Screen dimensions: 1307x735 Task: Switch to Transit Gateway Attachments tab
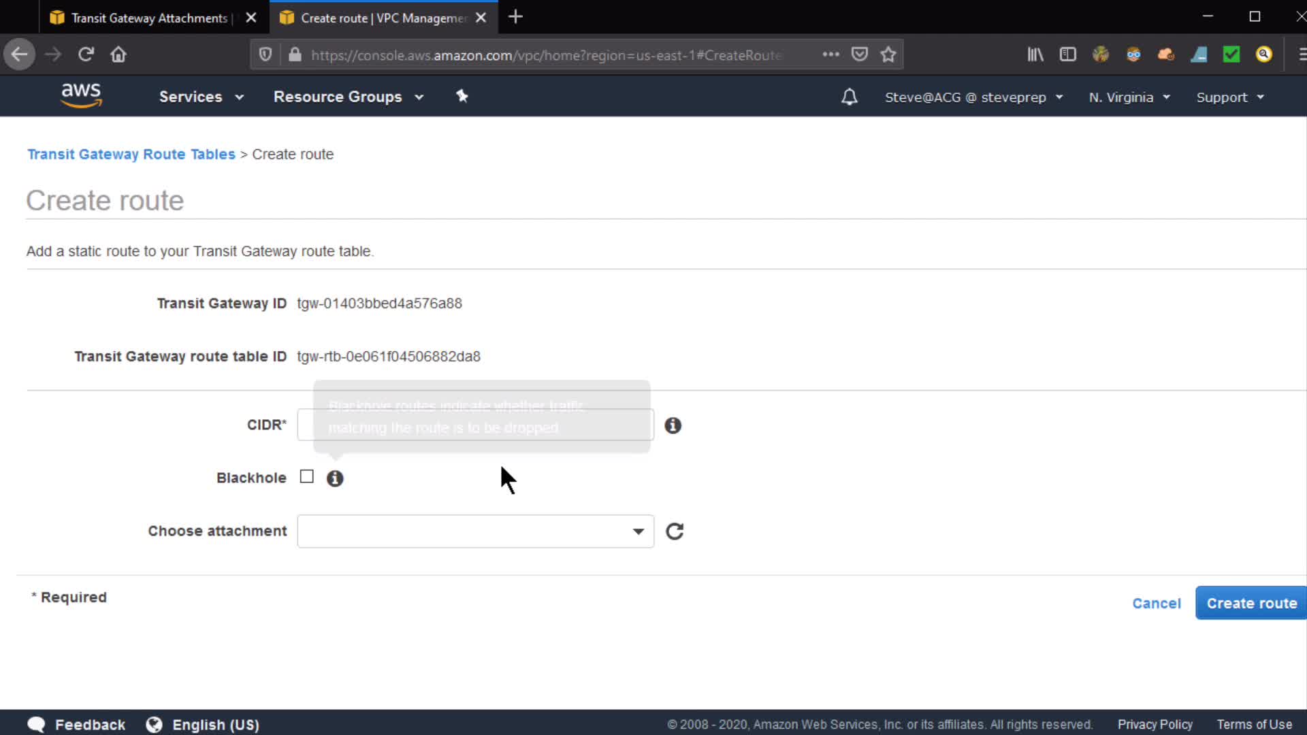[x=149, y=18]
